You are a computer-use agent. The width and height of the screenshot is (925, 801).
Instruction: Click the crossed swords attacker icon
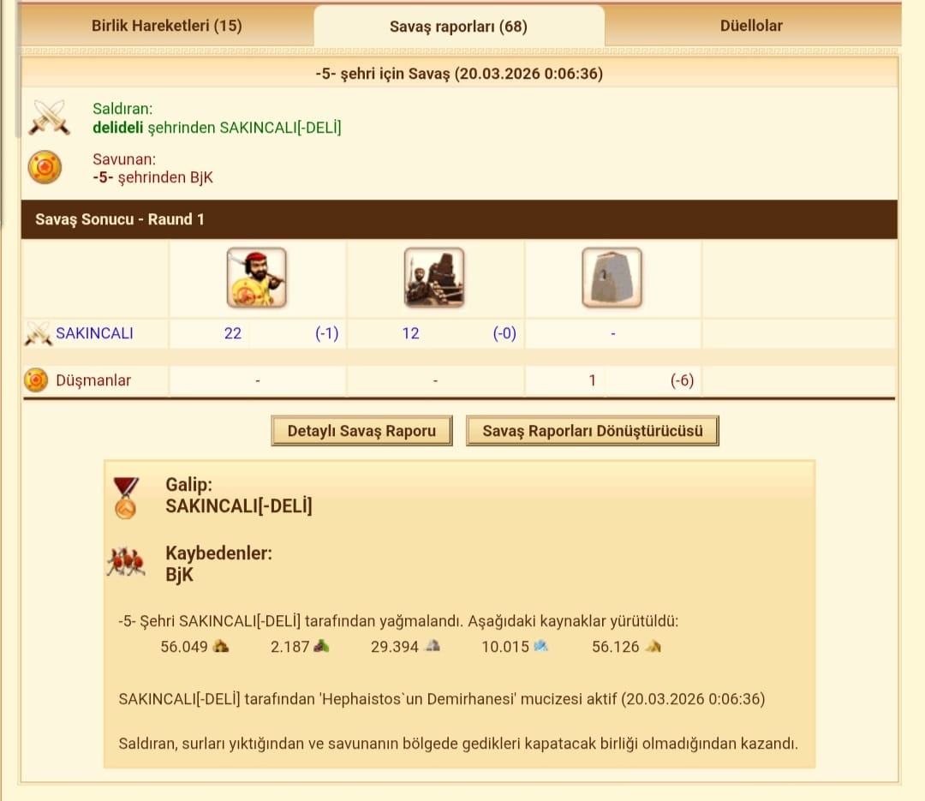coord(49,117)
